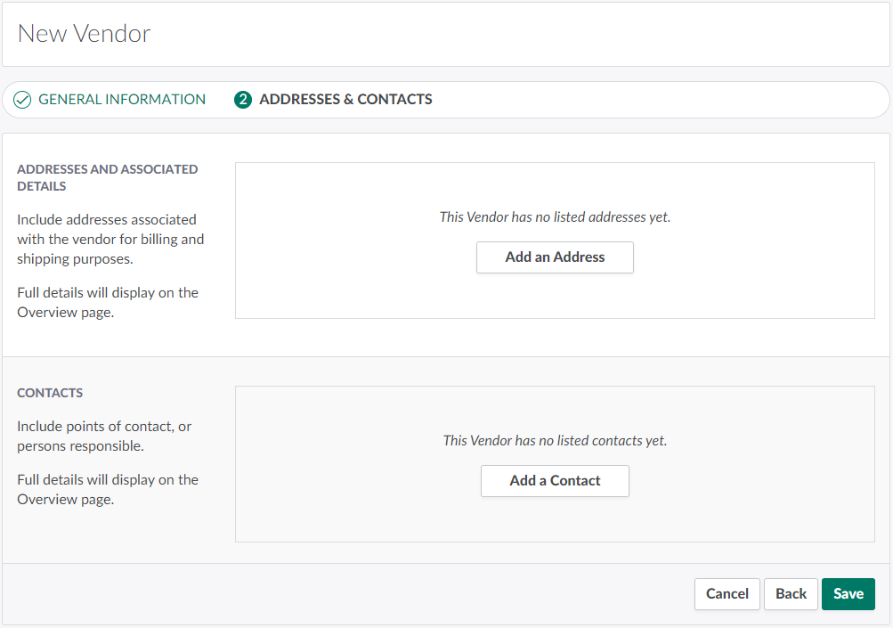Click the step 2 number badge
This screenshot has height=628, width=893.
242,100
